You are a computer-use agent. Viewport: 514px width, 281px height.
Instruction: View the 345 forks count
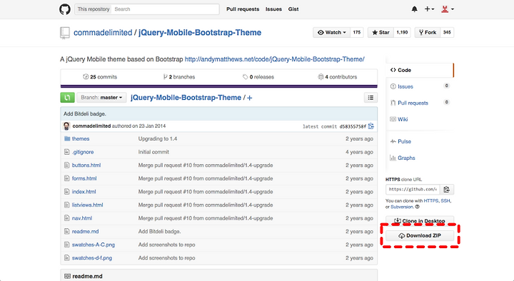click(x=447, y=32)
